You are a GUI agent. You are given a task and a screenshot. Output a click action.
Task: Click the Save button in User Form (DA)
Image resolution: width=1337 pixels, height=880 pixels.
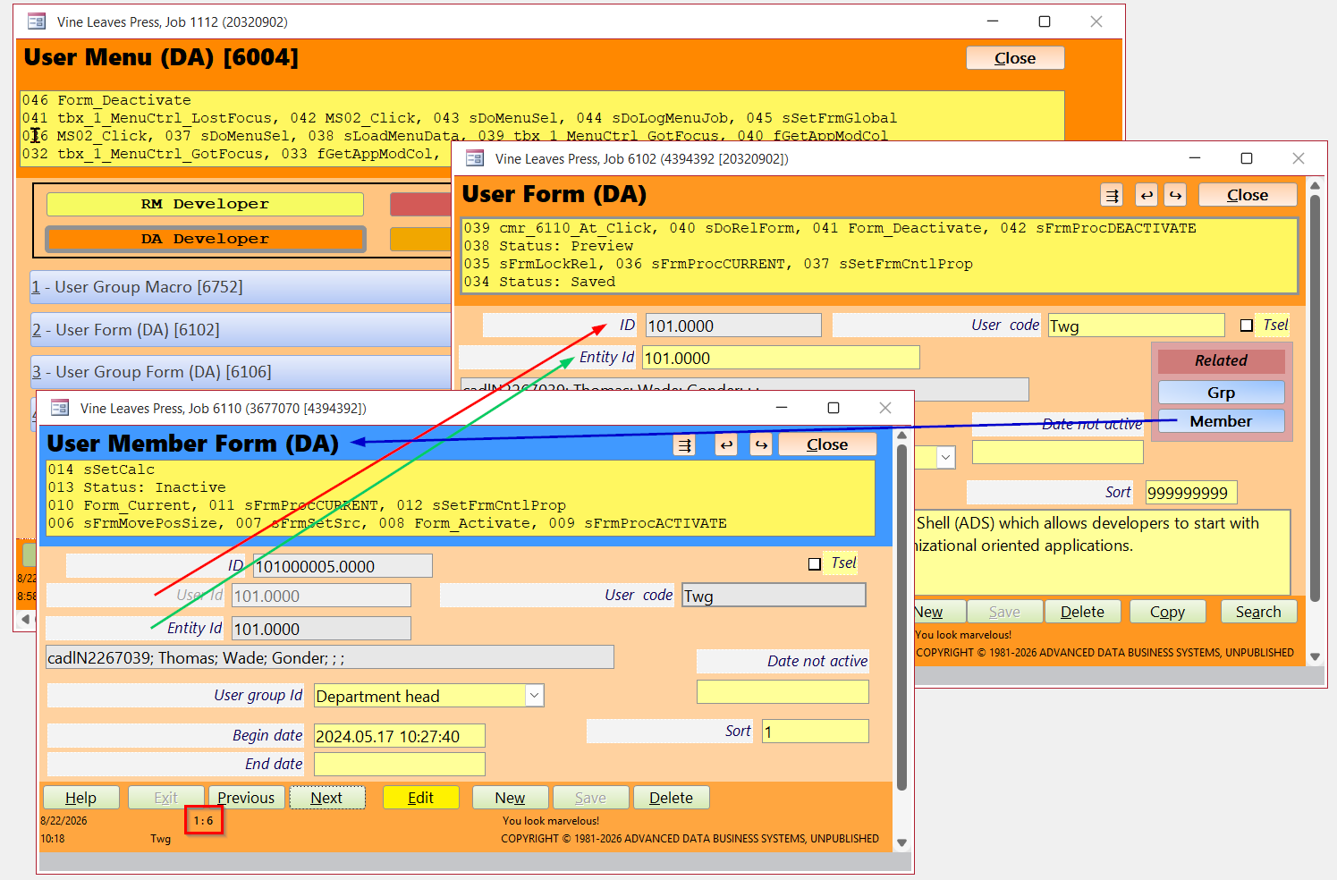(x=1004, y=612)
